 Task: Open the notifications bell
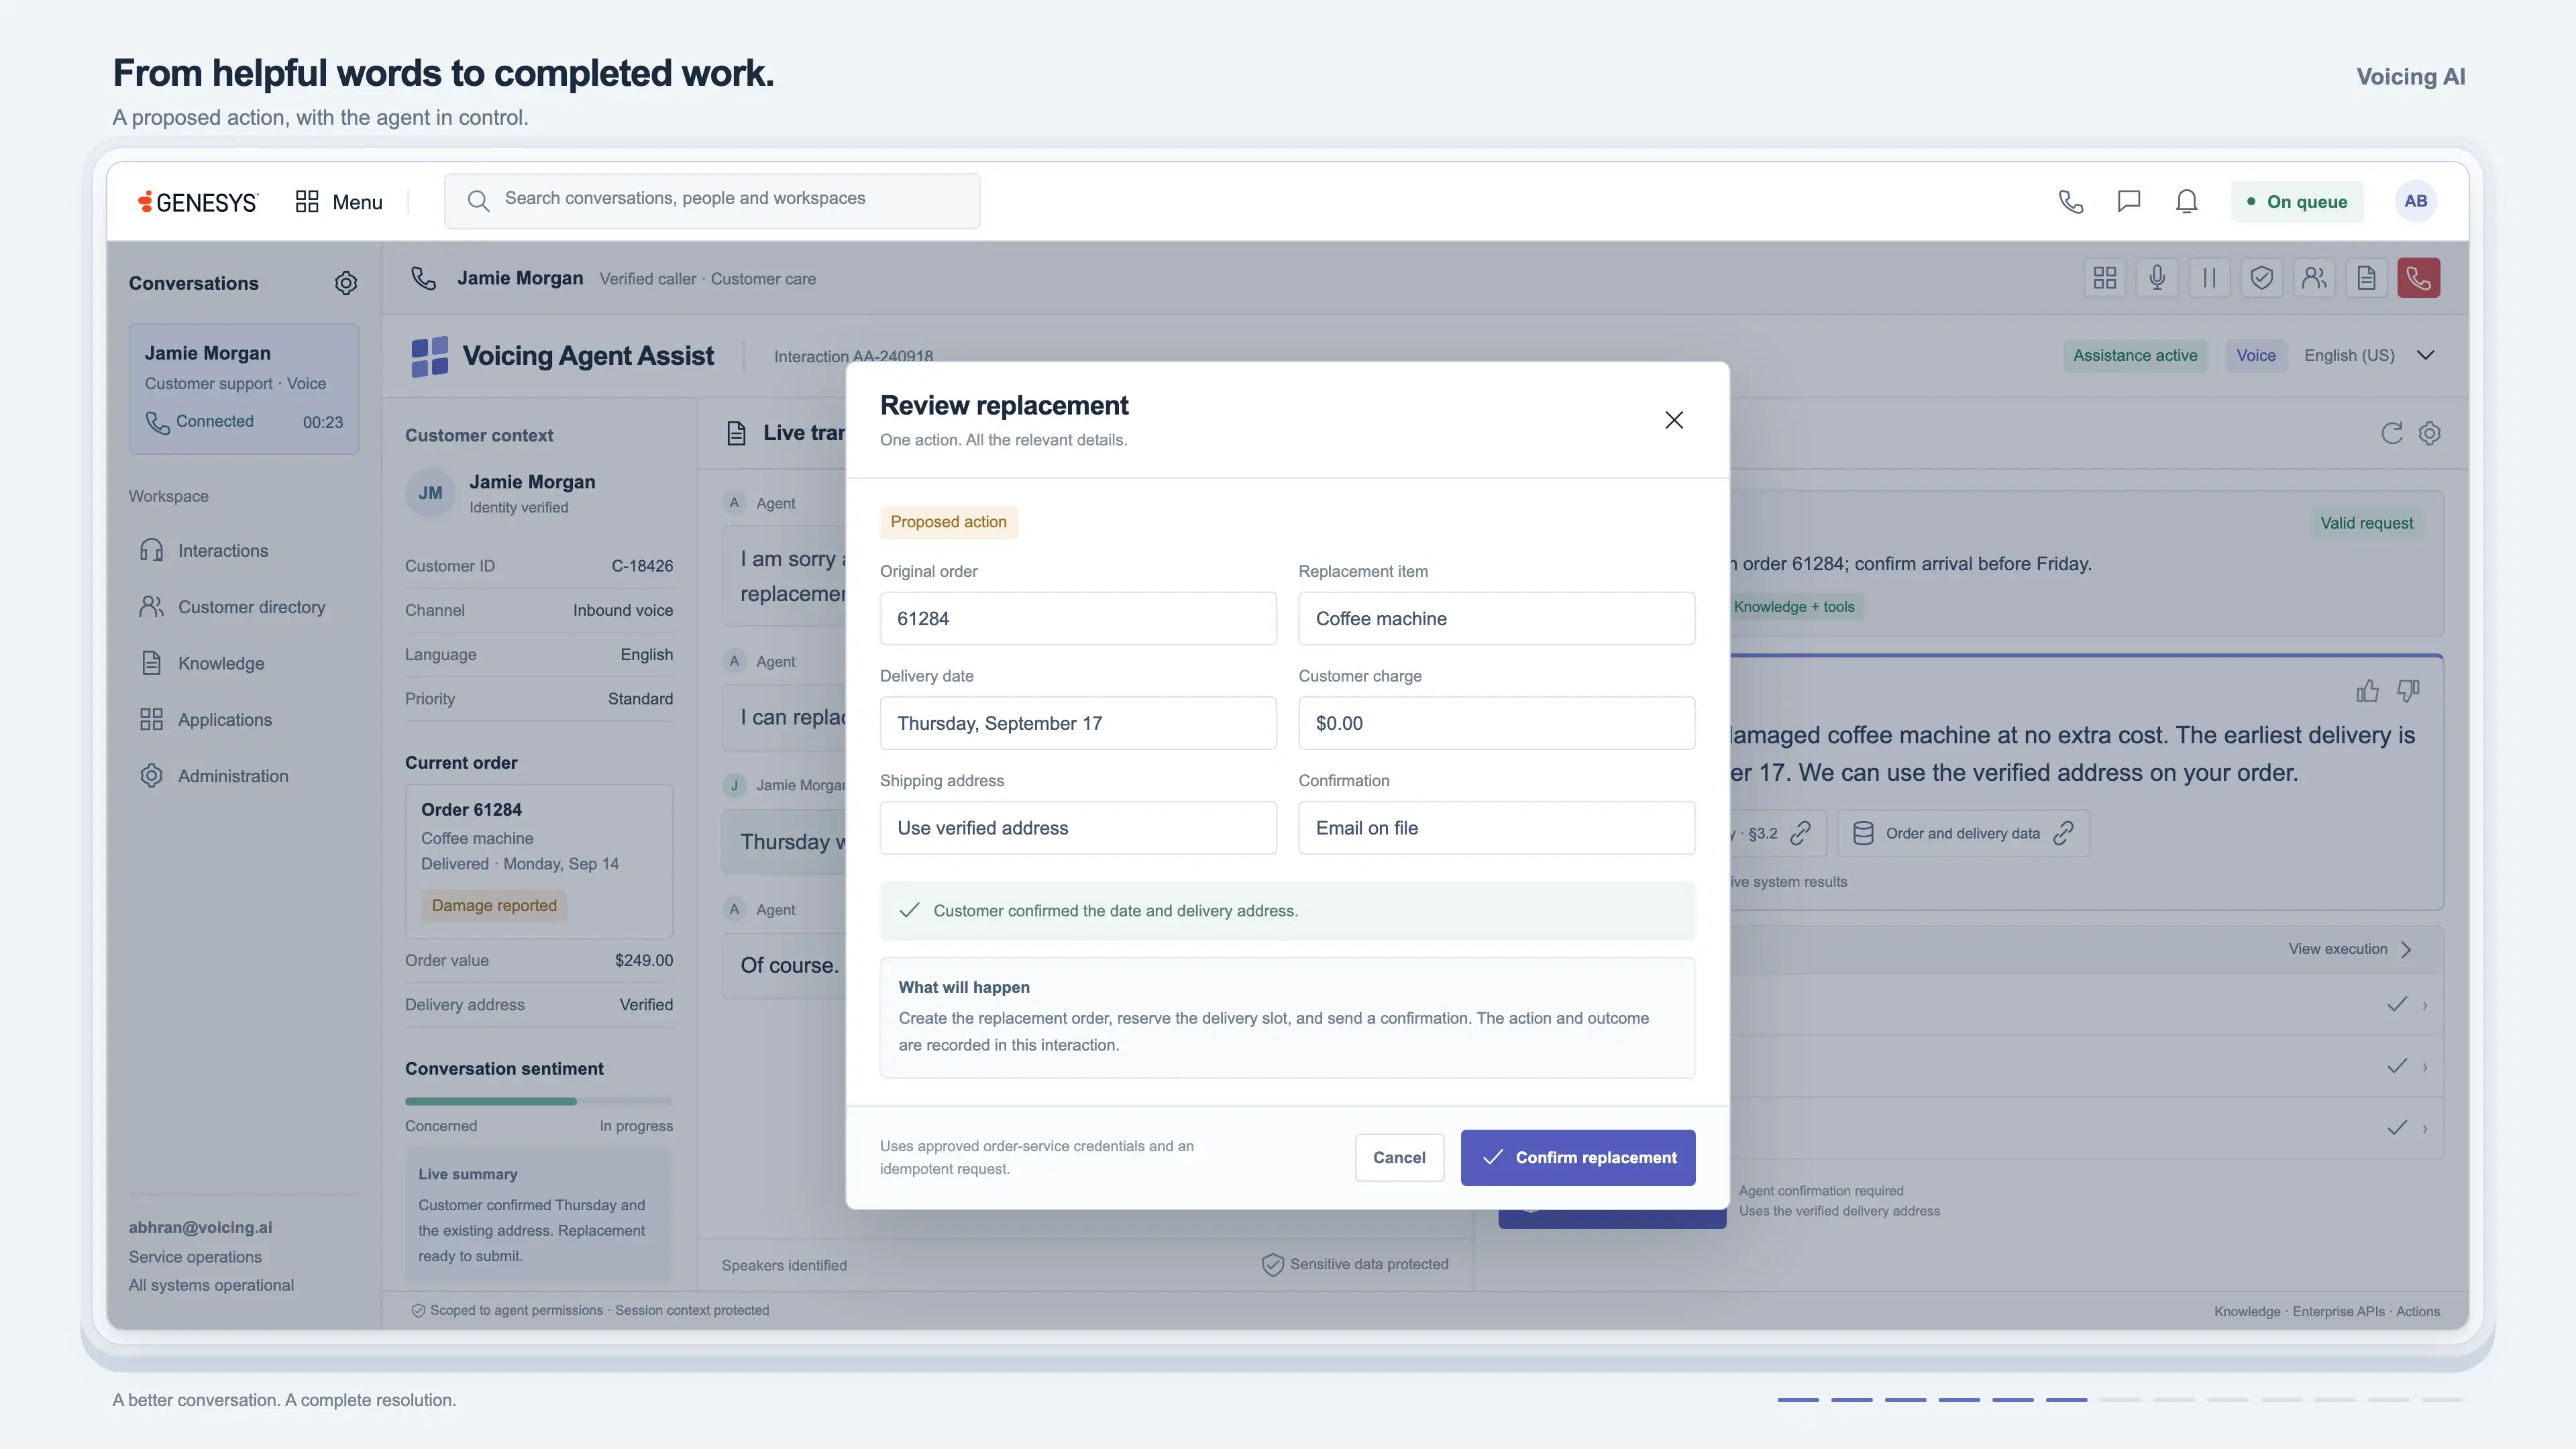pos(2187,201)
